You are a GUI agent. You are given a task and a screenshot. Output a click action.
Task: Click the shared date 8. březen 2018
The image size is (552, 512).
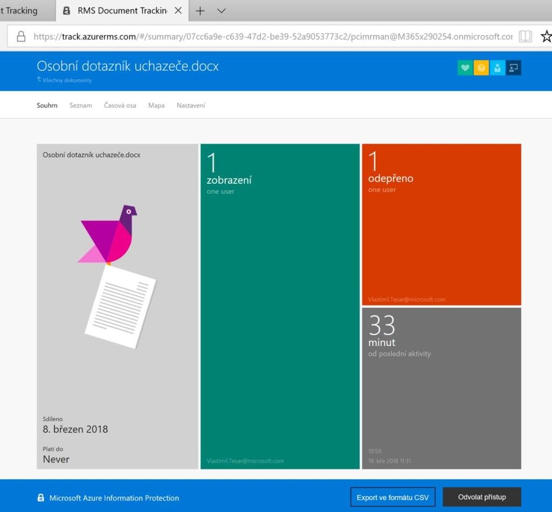pos(75,430)
